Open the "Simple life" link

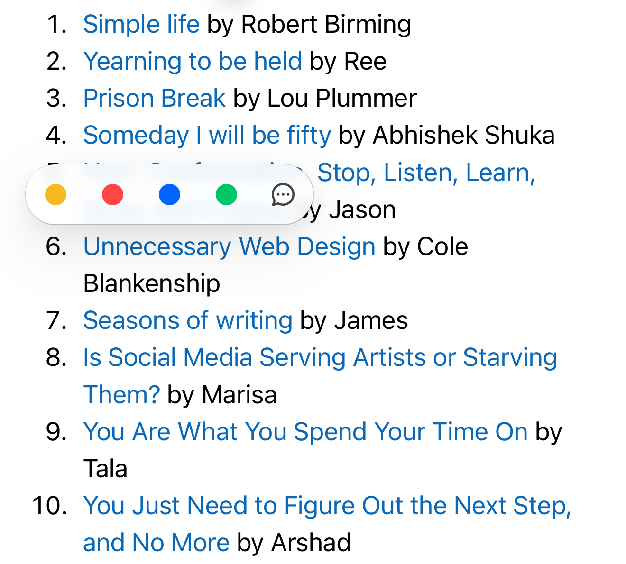[141, 24]
